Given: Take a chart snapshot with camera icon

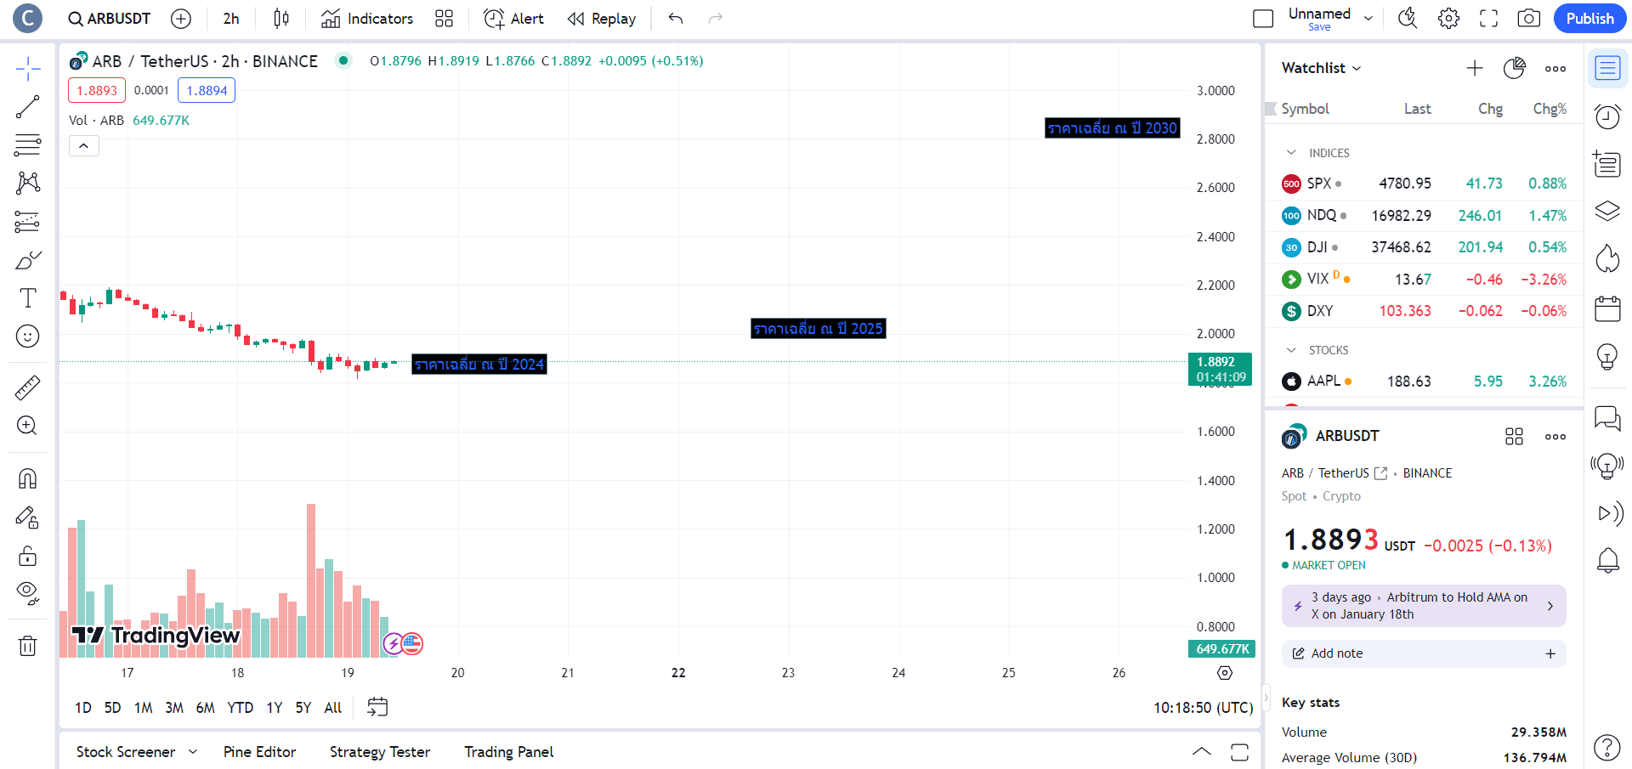Looking at the screenshot, I should [1528, 19].
